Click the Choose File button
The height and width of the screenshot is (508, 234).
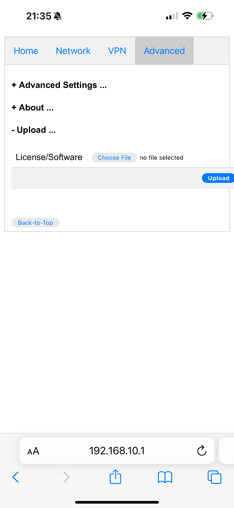coord(114,158)
